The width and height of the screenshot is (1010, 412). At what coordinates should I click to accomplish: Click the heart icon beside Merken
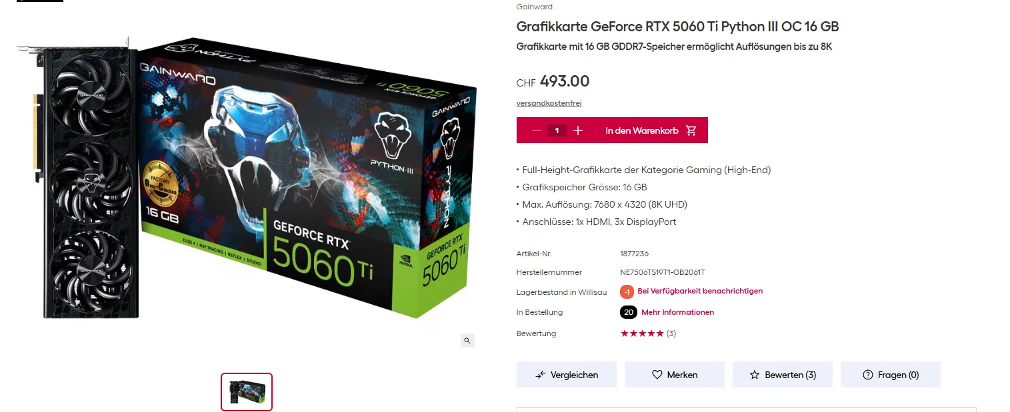(x=657, y=375)
